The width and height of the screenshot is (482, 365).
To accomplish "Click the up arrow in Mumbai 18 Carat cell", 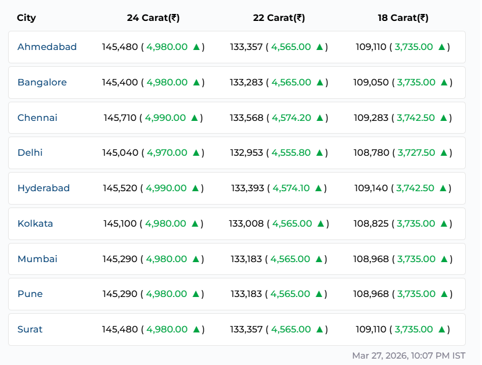I will click(444, 259).
